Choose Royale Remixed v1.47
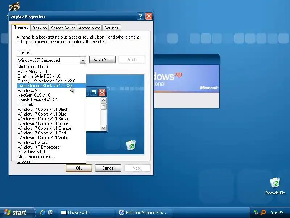 click(51, 100)
